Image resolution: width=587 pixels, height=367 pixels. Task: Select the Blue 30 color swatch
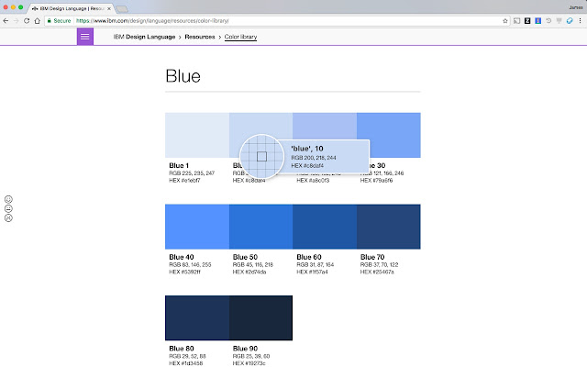click(389, 135)
